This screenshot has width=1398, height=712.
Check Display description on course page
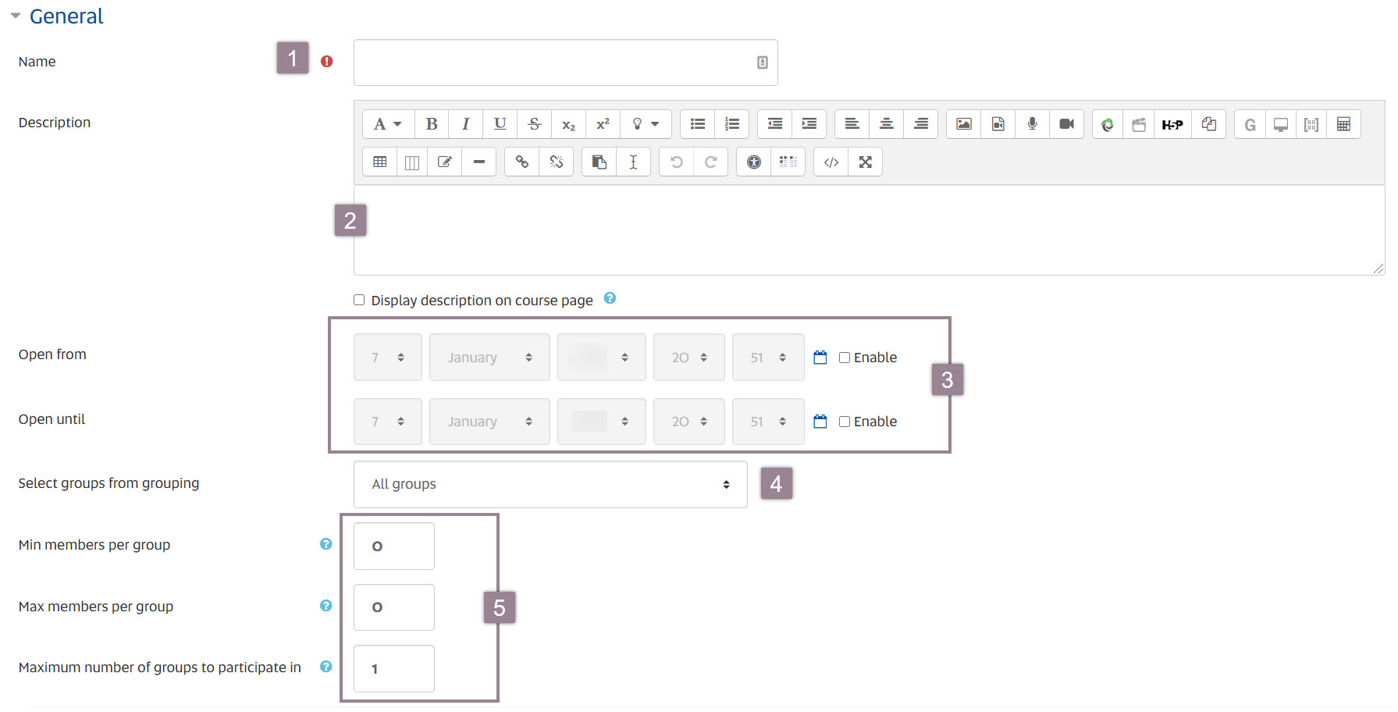[x=359, y=300]
